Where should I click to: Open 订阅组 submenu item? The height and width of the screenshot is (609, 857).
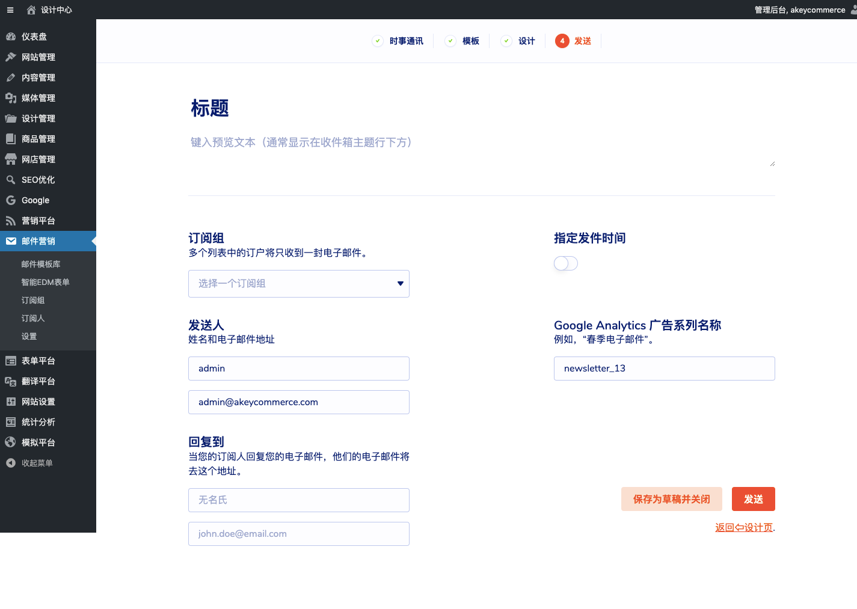coord(33,300)
